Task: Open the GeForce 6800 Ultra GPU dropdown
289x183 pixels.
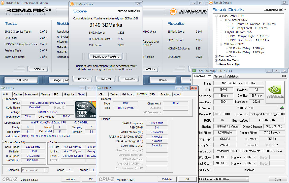Action: (247, 179)
